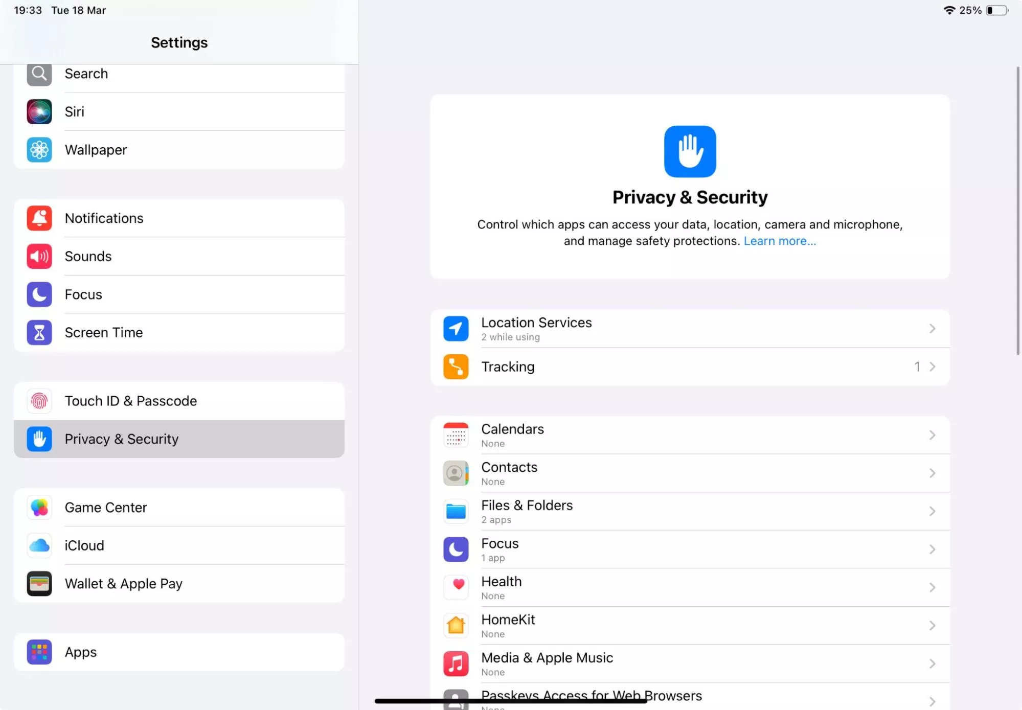Tap the Screen Time hourglass icon
The image size is (1022, 710).
(x=39, y=333)
